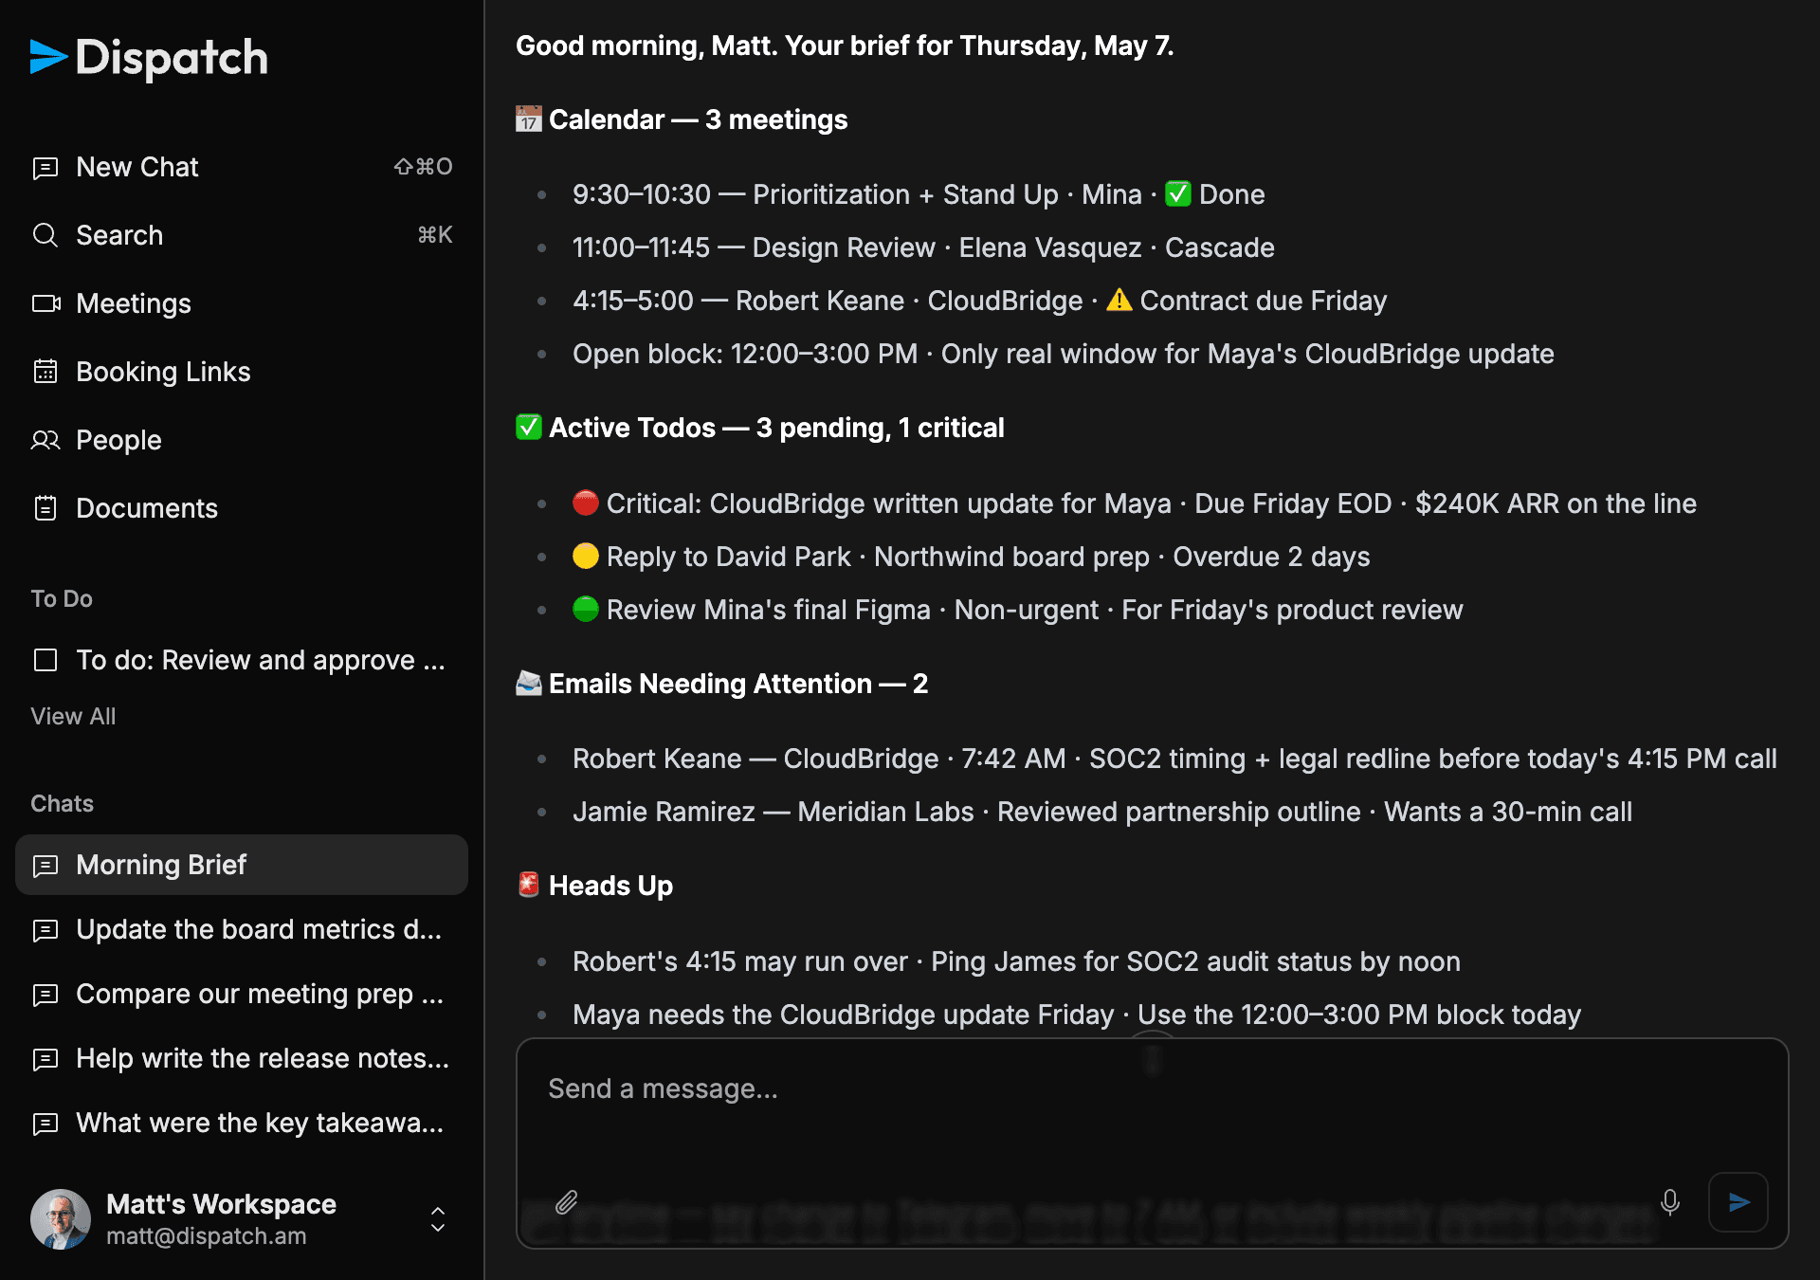The height and width of the screenshot is (1280, 1820).
Task: Click the Meetings camera icon
Action: [46, 303]
